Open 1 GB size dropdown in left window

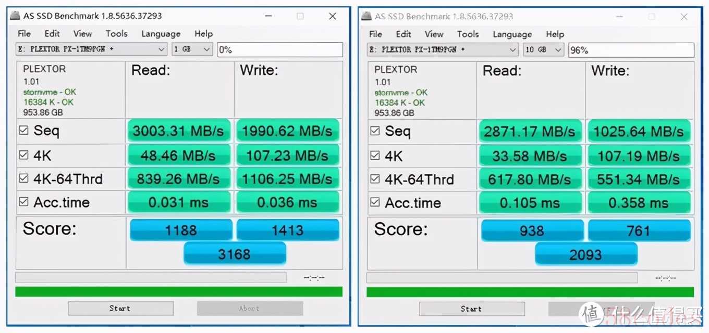(x=192, y=49)
